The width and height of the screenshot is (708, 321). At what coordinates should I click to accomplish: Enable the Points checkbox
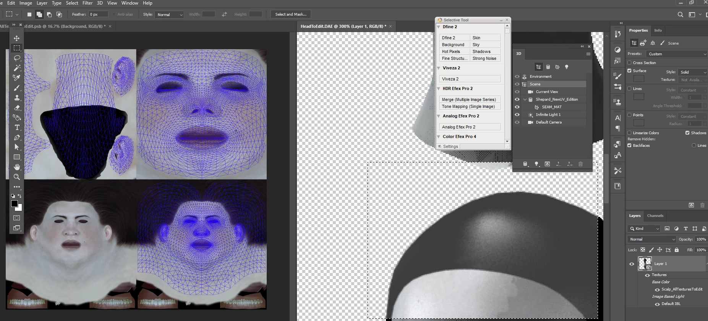click(x=629, y=115)
